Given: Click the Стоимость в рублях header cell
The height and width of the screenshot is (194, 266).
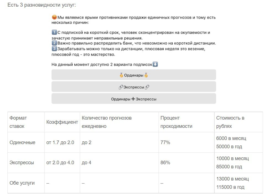Looking at the screenshot, I should [x=239, y=122].
